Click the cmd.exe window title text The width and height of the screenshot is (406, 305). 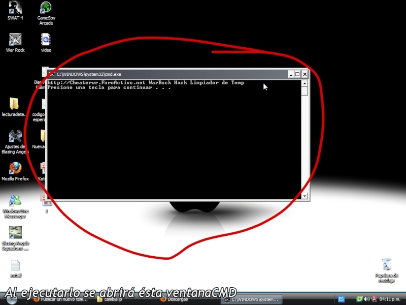89,74
